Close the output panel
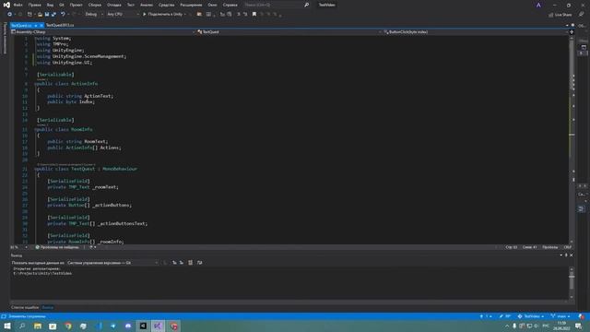 click(x=572, y=255)
